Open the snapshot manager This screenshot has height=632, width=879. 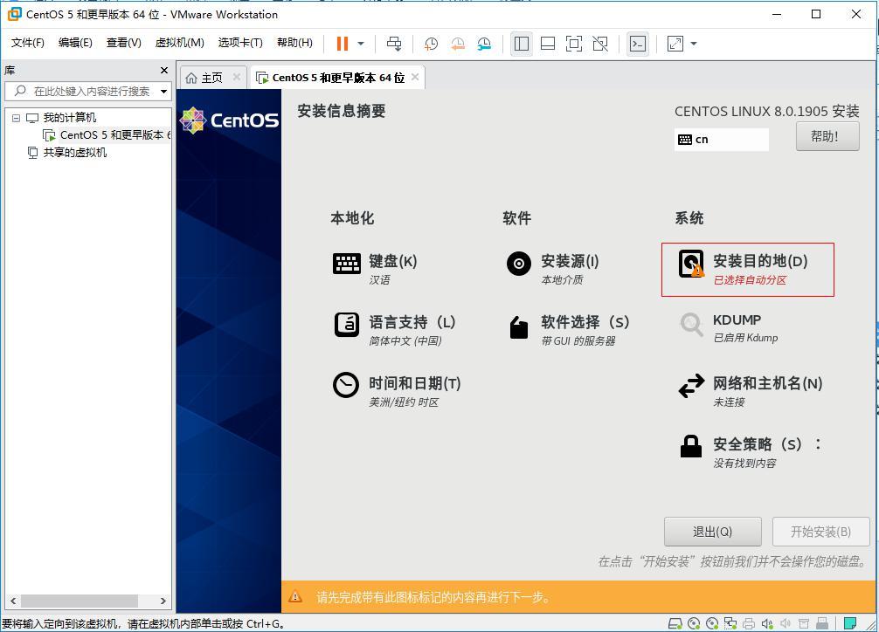483,43
